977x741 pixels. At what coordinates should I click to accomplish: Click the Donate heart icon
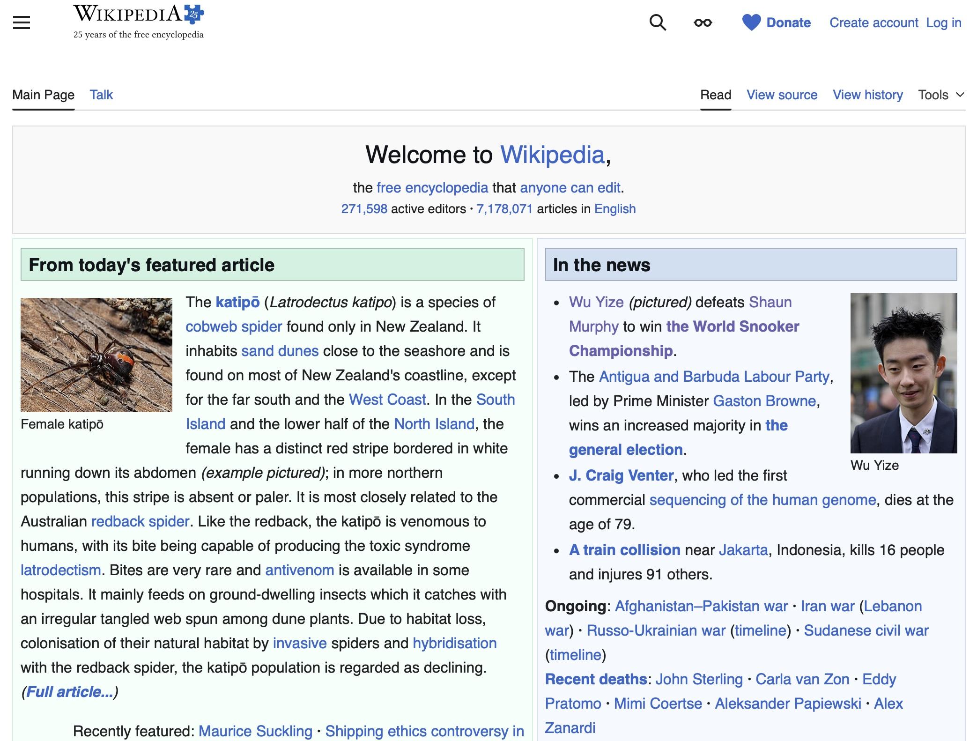pyautogui.click(x=751, y=22)
